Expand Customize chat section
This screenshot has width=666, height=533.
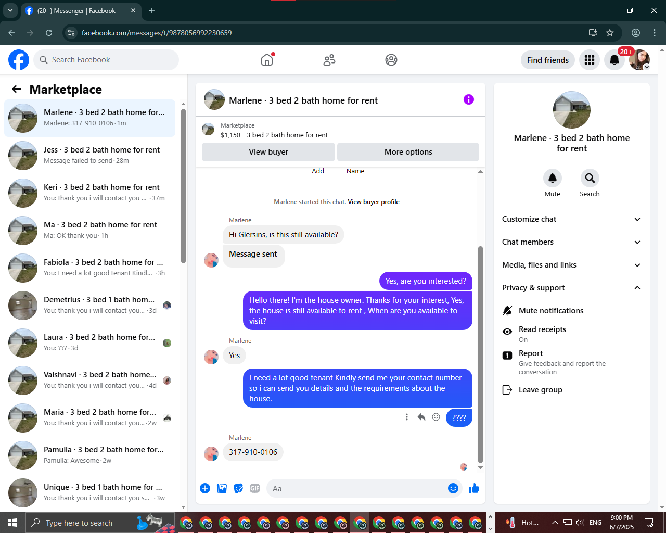click(x=571, y=219)
